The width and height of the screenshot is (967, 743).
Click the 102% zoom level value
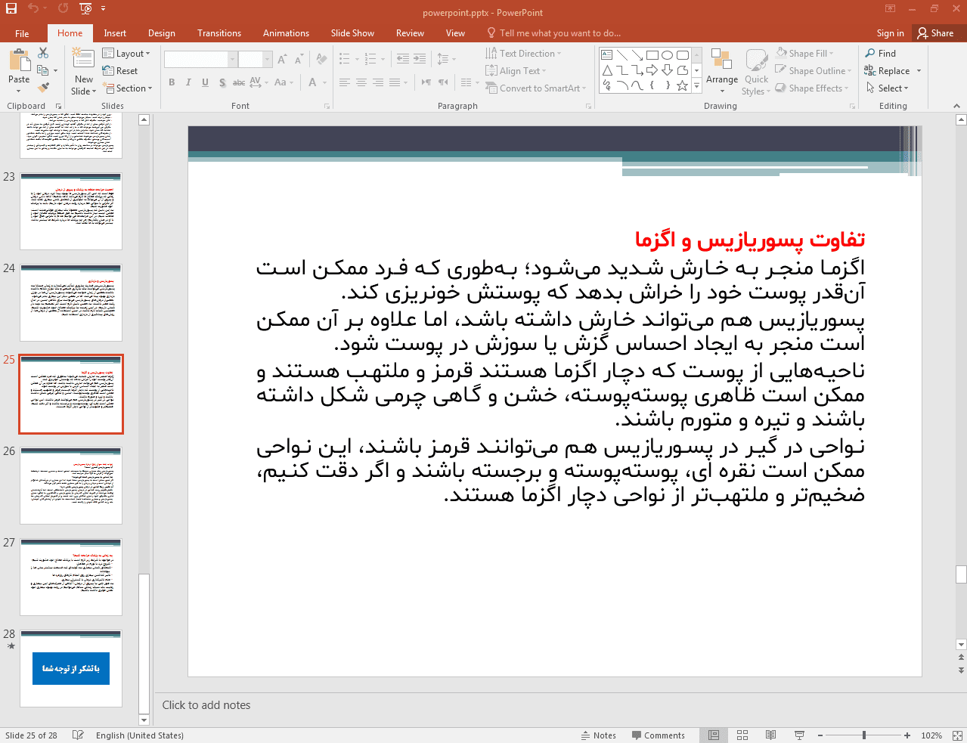coord(931,735)
